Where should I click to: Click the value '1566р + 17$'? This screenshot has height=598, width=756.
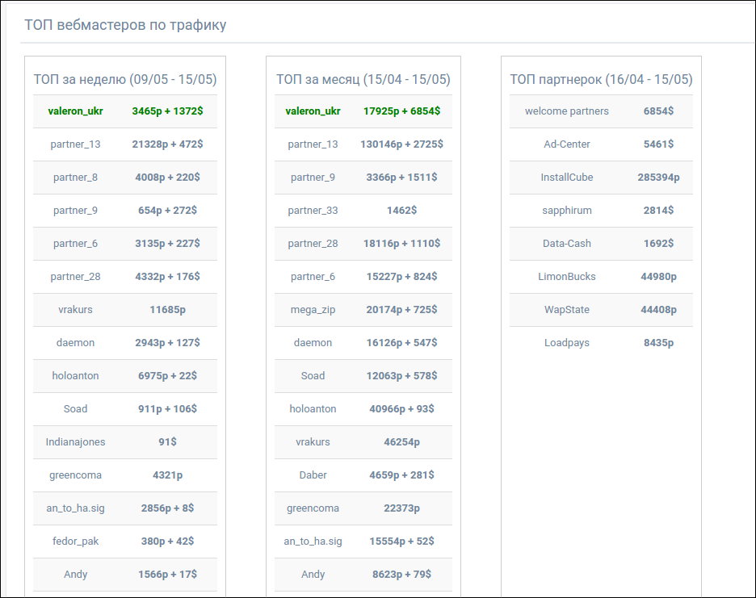pyautogui.click(x=167, y=575)
